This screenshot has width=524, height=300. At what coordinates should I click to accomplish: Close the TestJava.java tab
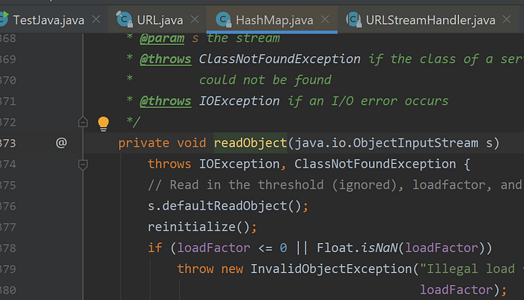97,19
